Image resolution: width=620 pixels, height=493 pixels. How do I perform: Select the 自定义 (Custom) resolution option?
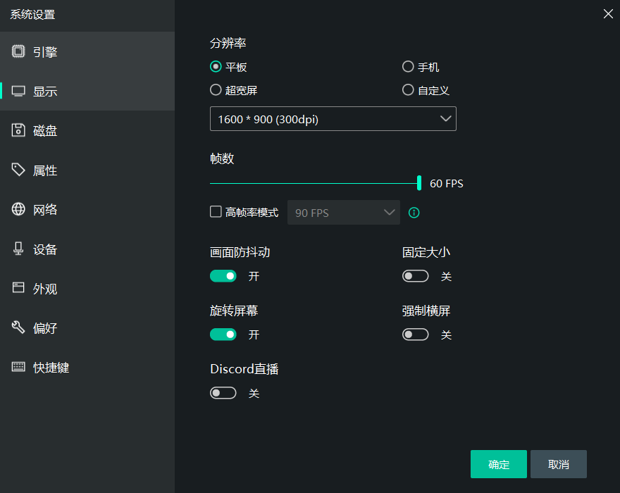408,90
